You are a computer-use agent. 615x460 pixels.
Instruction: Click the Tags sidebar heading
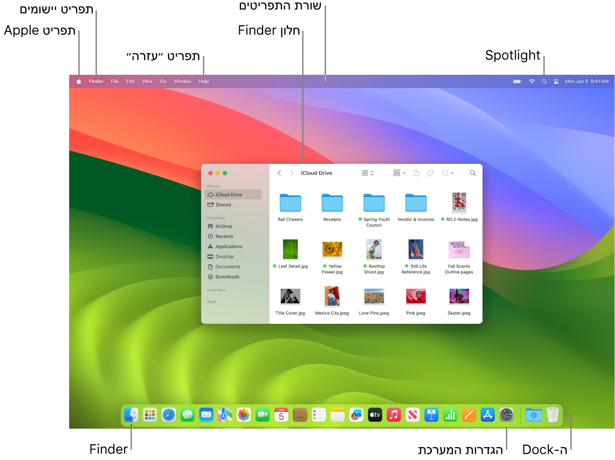click(211, 301)
